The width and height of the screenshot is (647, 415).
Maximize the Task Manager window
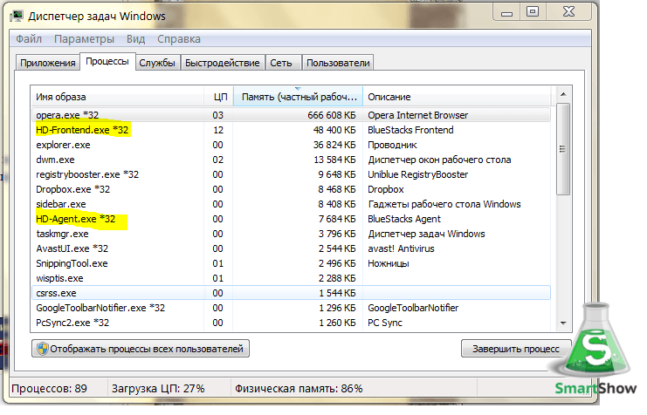(x=533, y=12)
